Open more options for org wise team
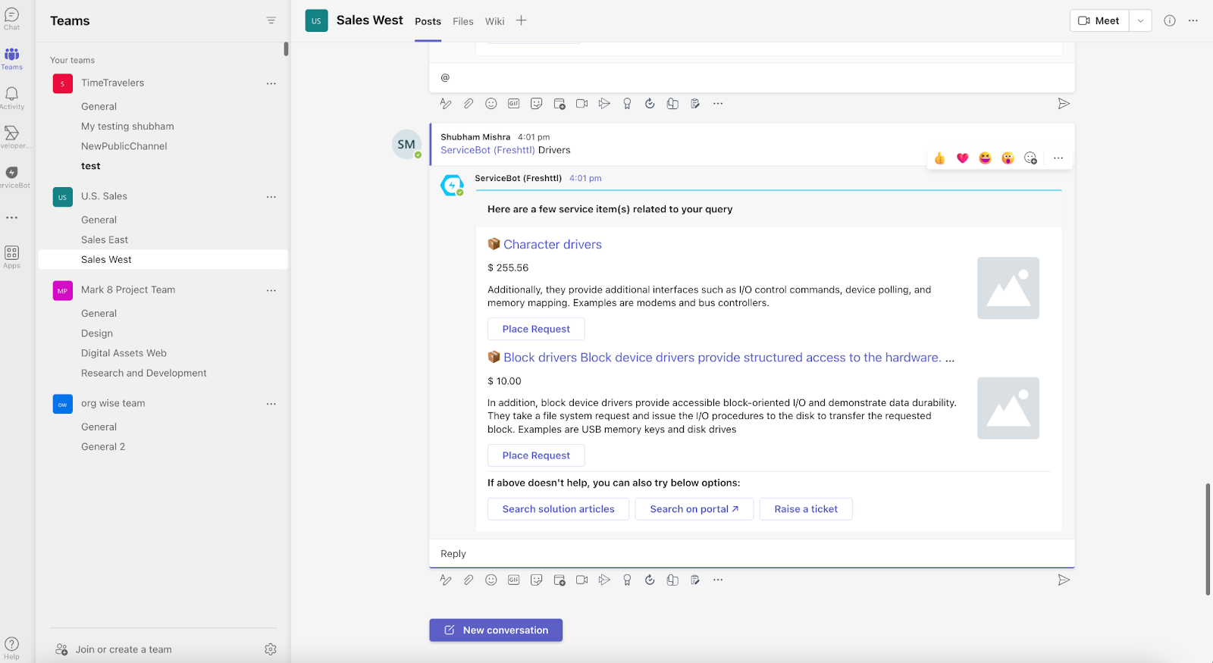The width and height of the screenshot is (1213, 663). pyautogui.click(x=271, y=404)
